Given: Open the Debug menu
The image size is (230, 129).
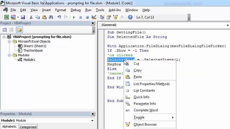Looking at the screenshot, I should (75, 10).
